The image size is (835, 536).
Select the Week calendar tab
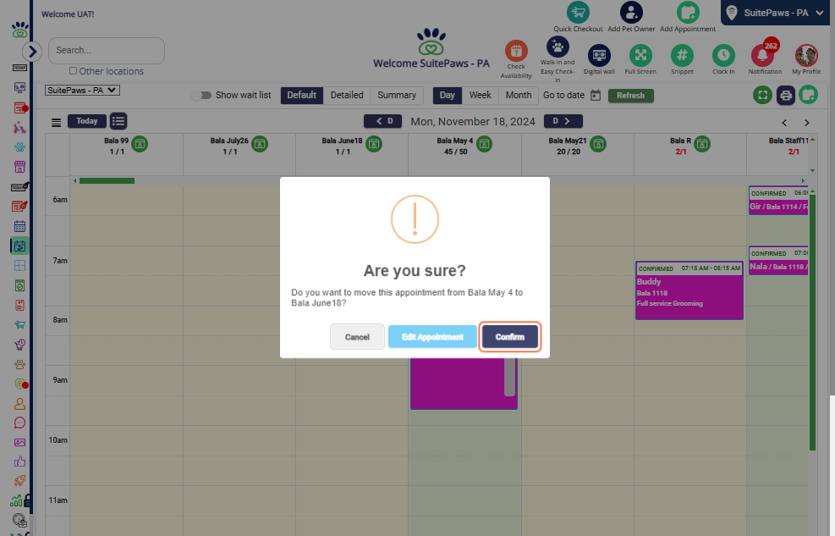480,96
